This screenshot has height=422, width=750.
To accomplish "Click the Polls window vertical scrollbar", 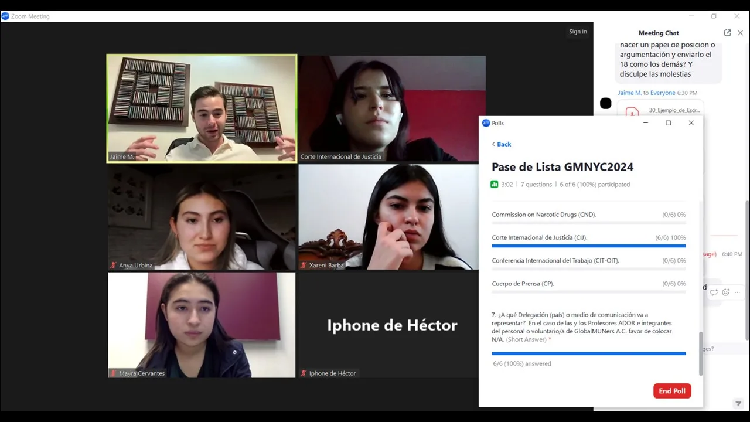I will point(700,353).
